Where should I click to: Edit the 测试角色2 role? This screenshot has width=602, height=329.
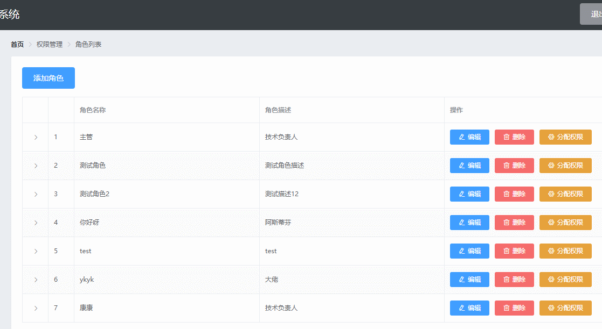tap(469, 194)
